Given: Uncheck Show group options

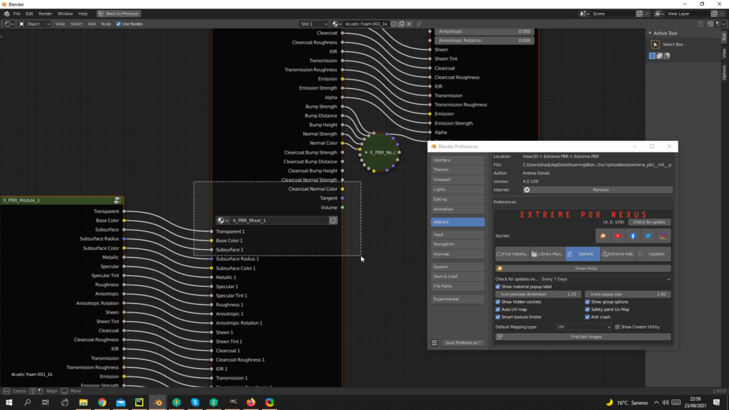Looking at the screenshot, I should coord(587,302).
